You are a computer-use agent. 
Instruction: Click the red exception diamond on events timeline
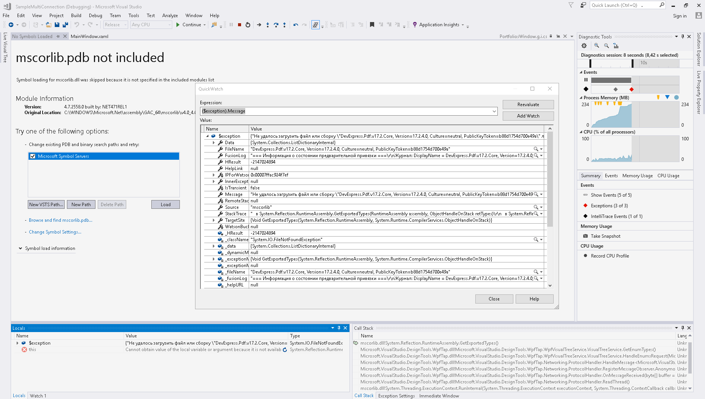(x=632, y=89)
